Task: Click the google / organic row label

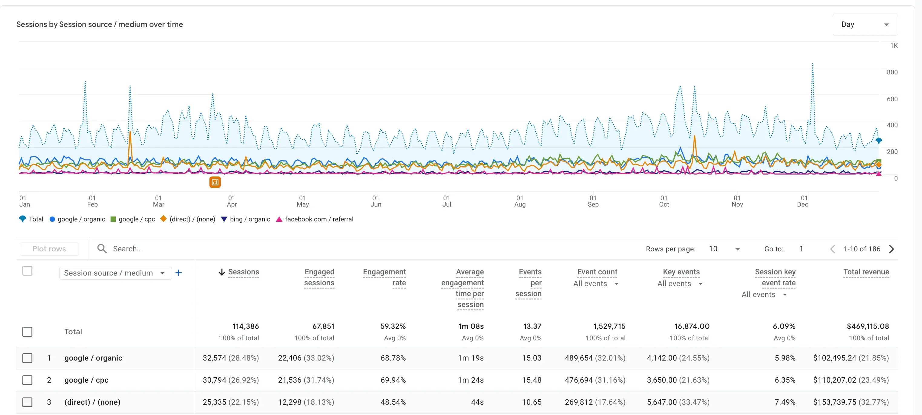Action: pos(93,358)
